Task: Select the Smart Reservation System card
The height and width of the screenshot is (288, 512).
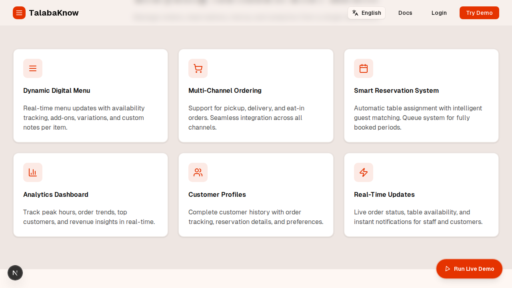Action: [421, 96]
